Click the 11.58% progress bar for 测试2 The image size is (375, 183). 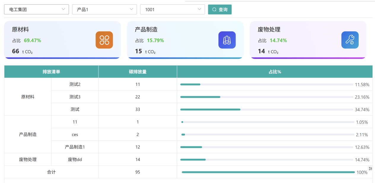pos(267,84)
